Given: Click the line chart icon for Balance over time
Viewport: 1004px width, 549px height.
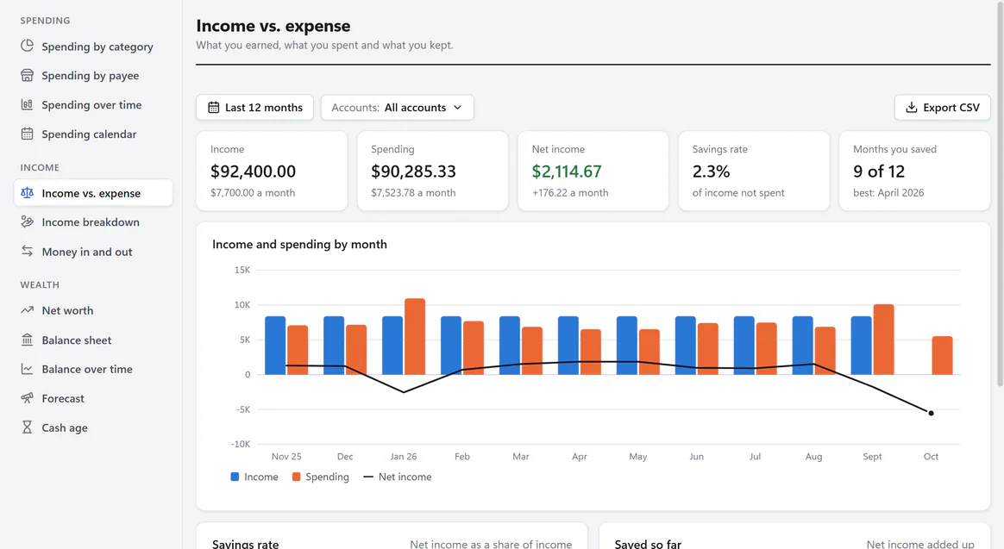Looking at the screenshot, I should [27, 369].
